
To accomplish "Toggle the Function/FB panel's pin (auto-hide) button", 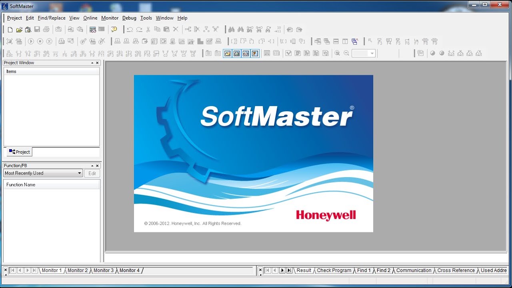I will click(92, 166).
